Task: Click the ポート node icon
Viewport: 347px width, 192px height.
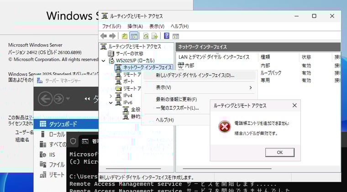Action: point(118,81)
